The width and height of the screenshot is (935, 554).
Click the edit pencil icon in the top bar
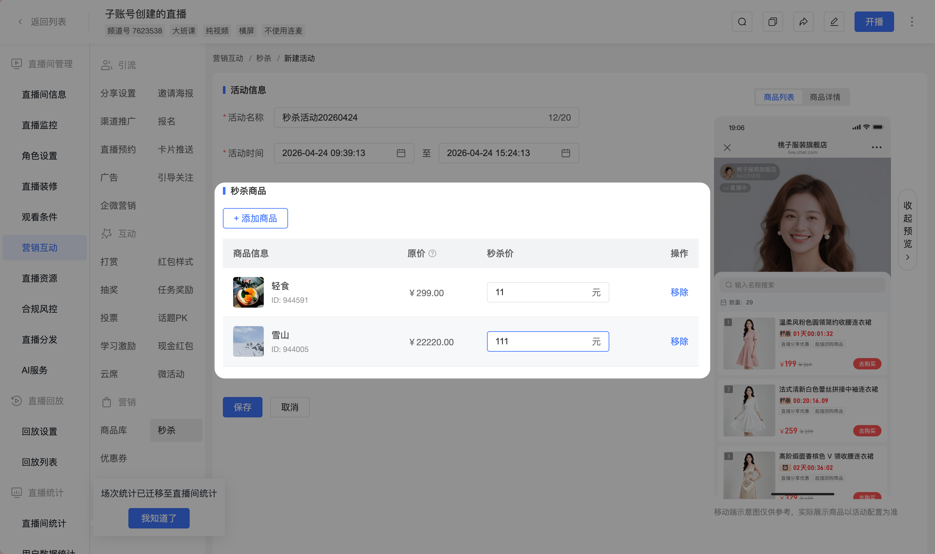click(x=834, y=22)
